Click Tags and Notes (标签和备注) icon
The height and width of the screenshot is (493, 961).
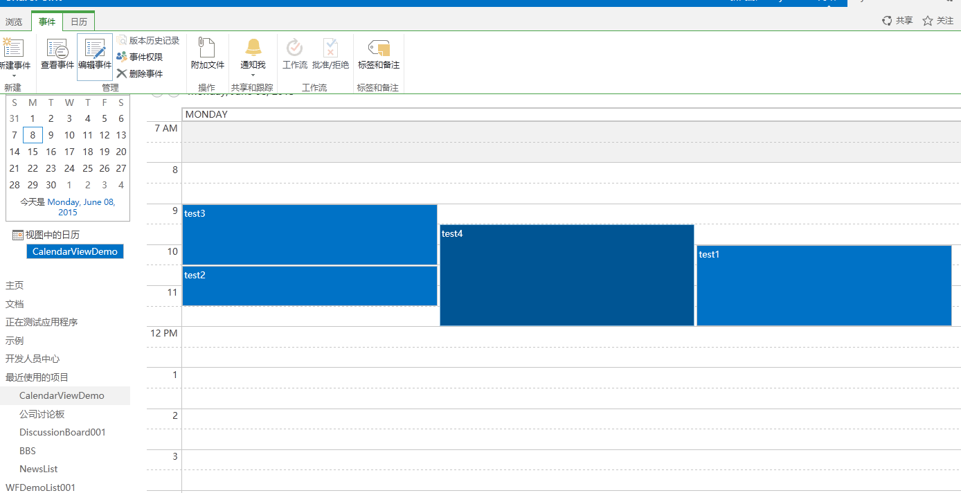[379, 48]
